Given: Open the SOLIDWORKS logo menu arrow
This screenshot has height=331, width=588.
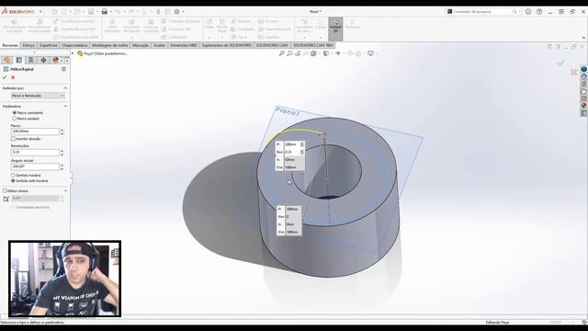Looking at the screenshot, I should [40, 12].
